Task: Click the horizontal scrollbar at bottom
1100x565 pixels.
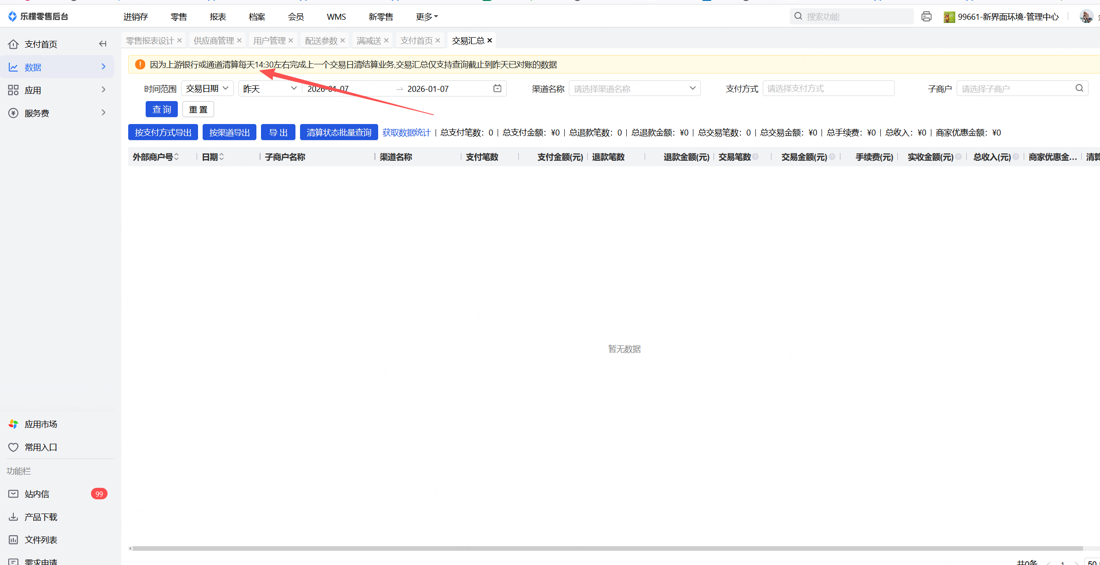Action: pos(607,548)
